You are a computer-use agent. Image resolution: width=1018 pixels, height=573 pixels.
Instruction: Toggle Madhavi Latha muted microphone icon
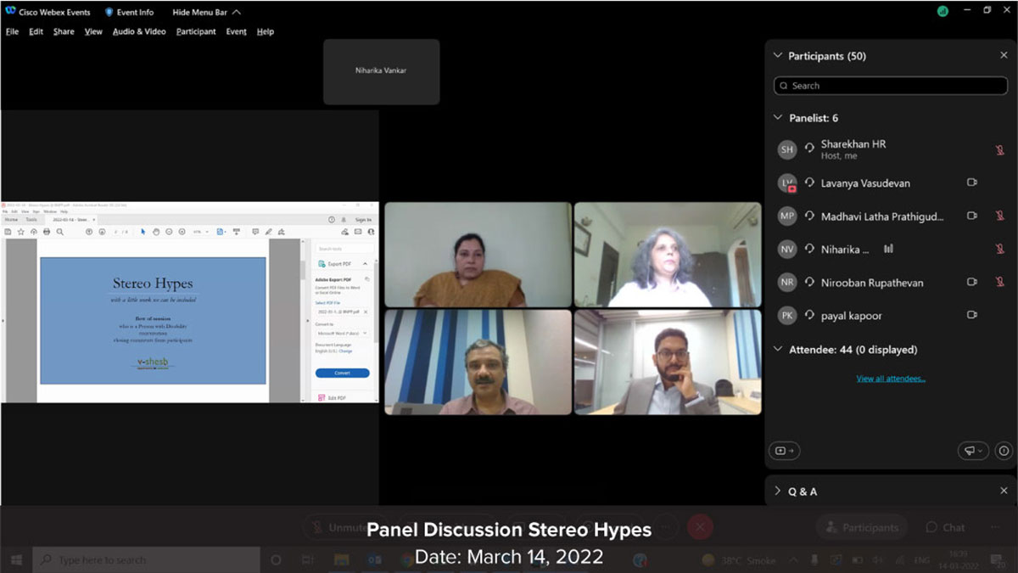tap(1000, 216)
